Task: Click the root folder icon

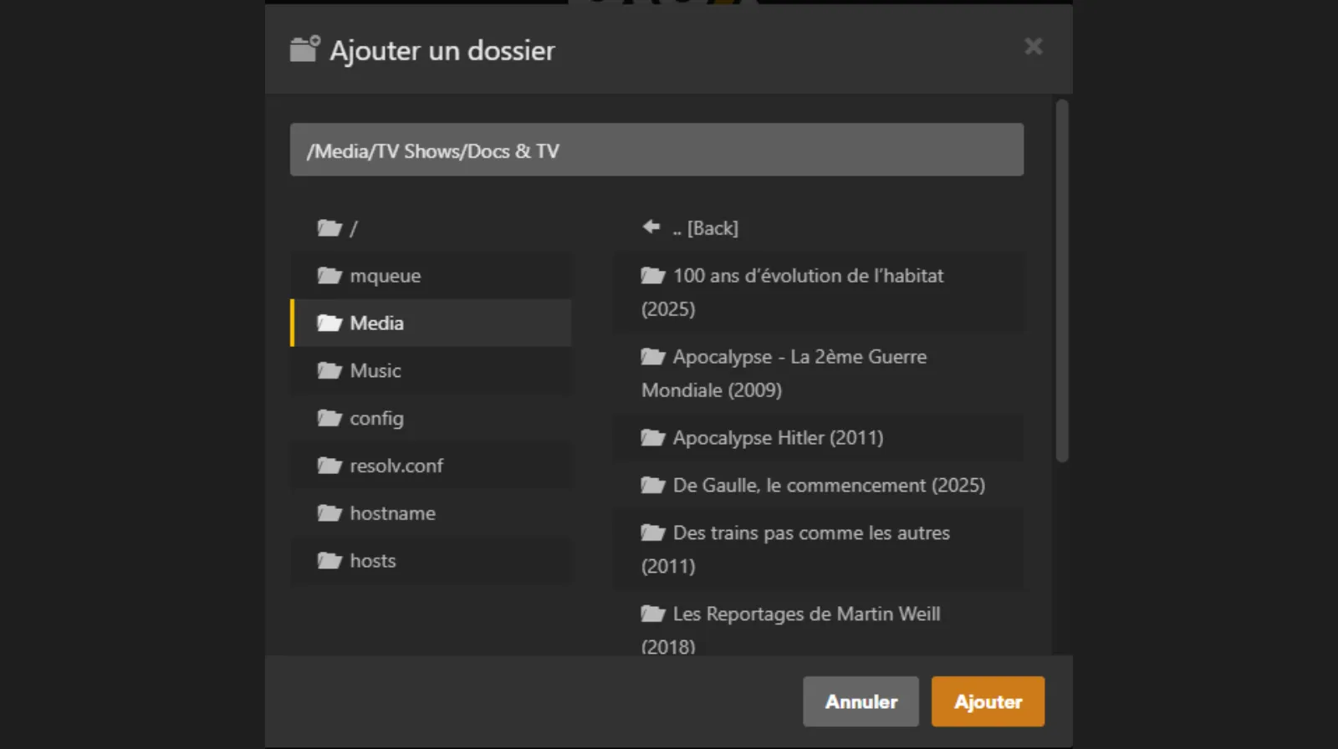Action: (329, 228)
